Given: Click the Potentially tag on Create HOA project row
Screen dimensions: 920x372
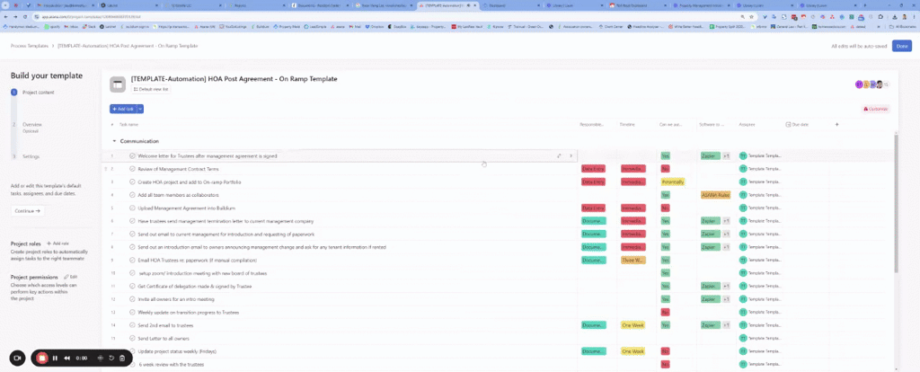Looking at the screenshot, I should click(x=672, y=182).
